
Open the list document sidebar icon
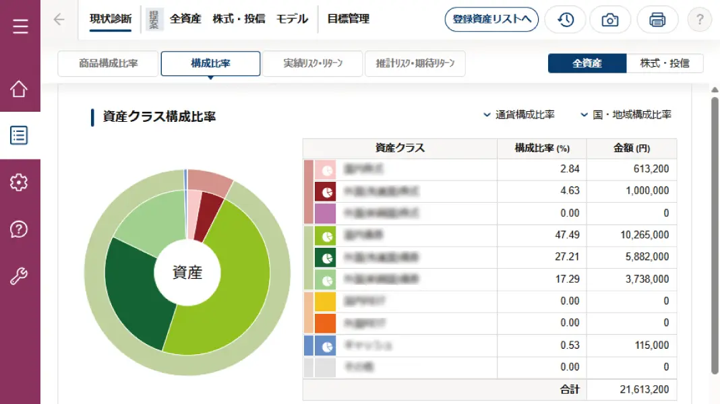19,135
